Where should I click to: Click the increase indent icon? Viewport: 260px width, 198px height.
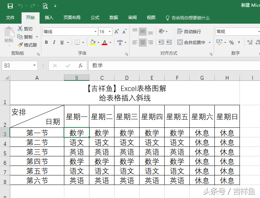click(x=169, y=42)
